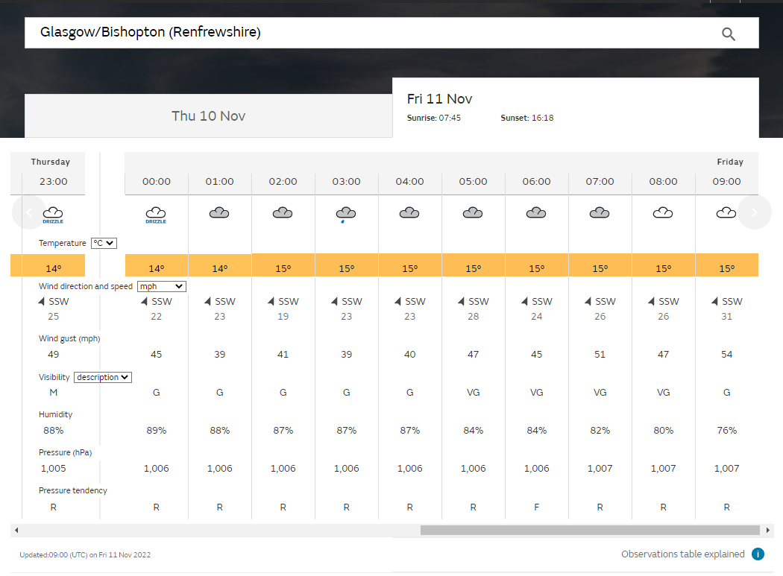Click the scrollbar left arrow button
The width and height of the screenshot is (783, 576).
[16, 530]
